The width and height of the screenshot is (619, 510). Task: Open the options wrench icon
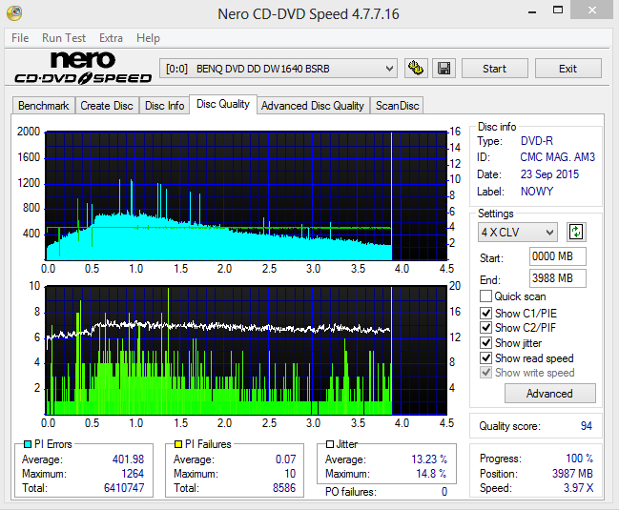pyautogui.click(x=416, y=69)
